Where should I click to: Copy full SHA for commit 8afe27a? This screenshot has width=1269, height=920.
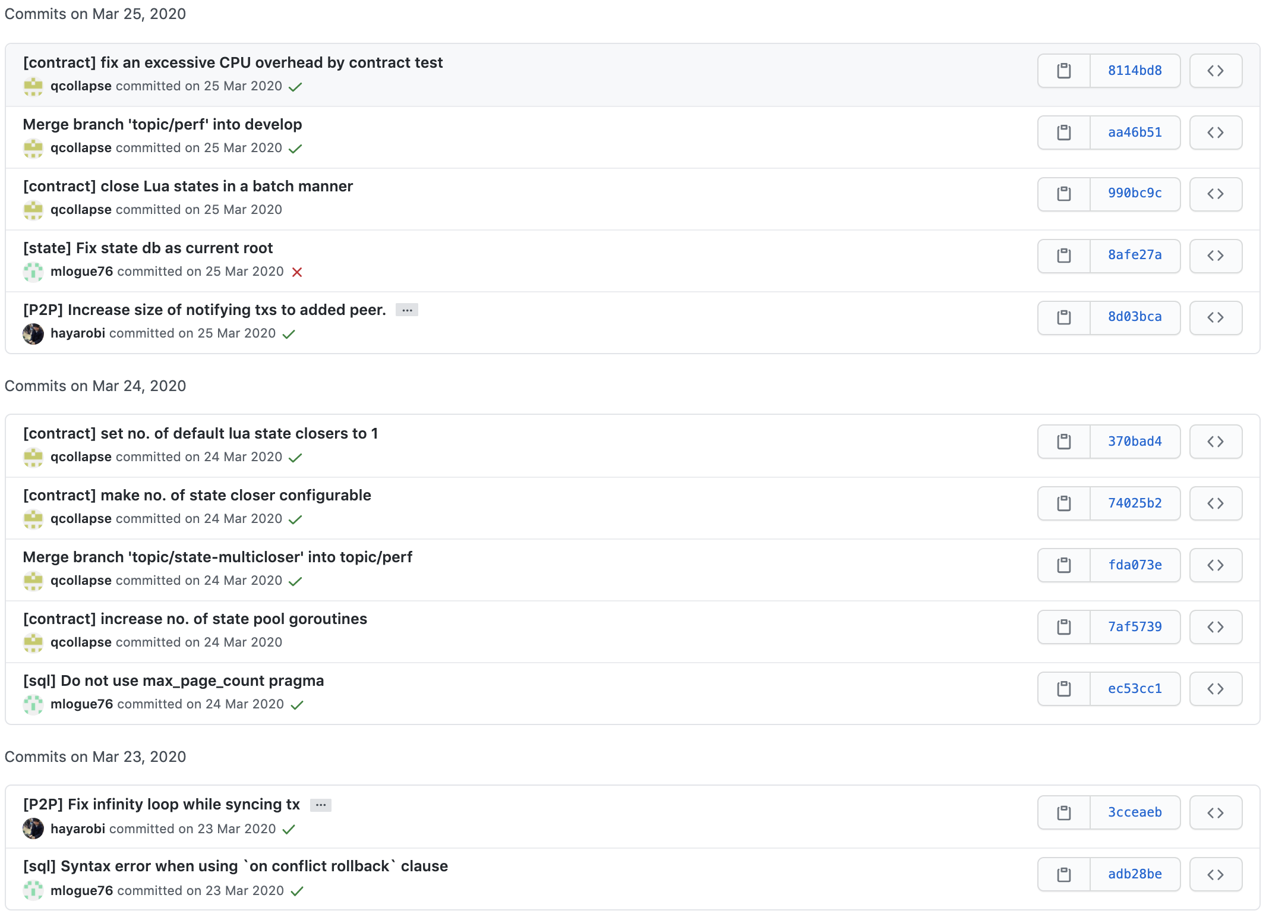tap(1063, 256)
